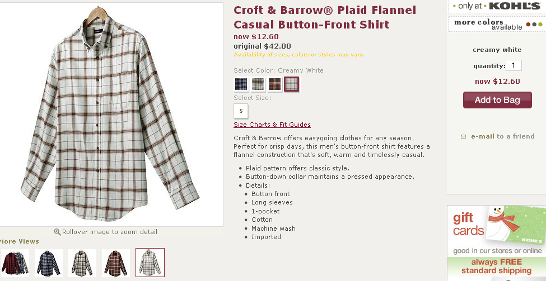
Task: Click the Kohl's logo
Action: click(515, 6)
